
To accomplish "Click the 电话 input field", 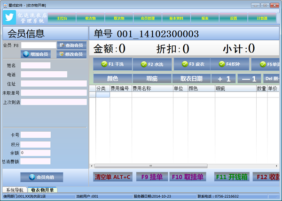I will click(44, 74).
